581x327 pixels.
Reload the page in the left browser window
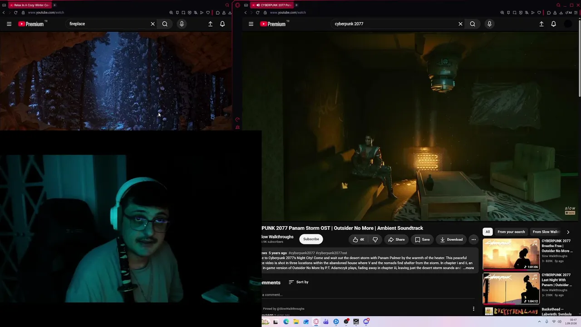pyautogui.click(x=15, y=13)
